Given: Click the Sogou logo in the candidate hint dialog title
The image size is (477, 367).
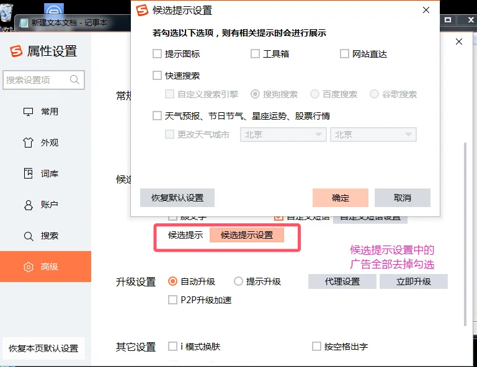Looking at the screenshot, I should tap(142, 11).
